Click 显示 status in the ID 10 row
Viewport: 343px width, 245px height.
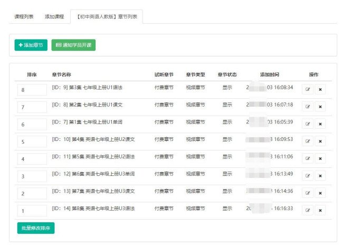(x=227, y=139)
